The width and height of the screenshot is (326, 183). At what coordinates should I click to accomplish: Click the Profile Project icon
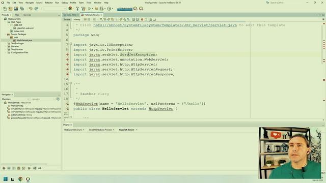coord(109,9)
